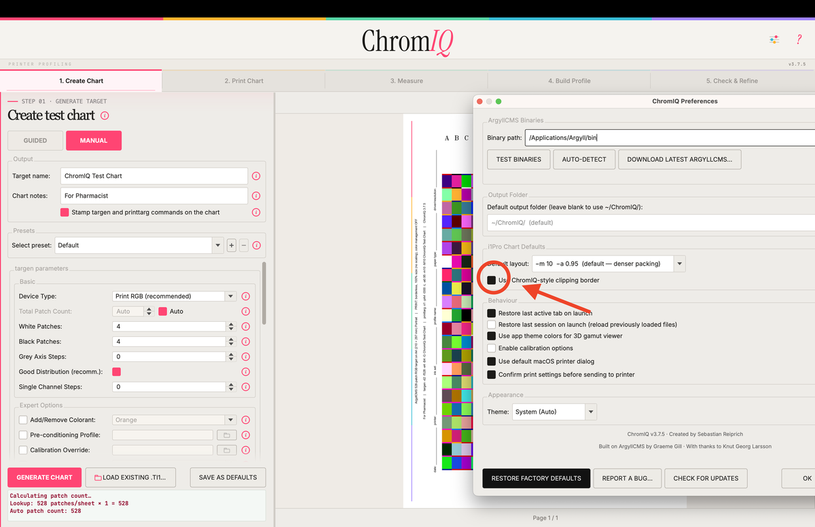815x527 pixels.
Task: Adjust White Patches stepper arrows
Action: pyautogui.click(x=231, y=327)
